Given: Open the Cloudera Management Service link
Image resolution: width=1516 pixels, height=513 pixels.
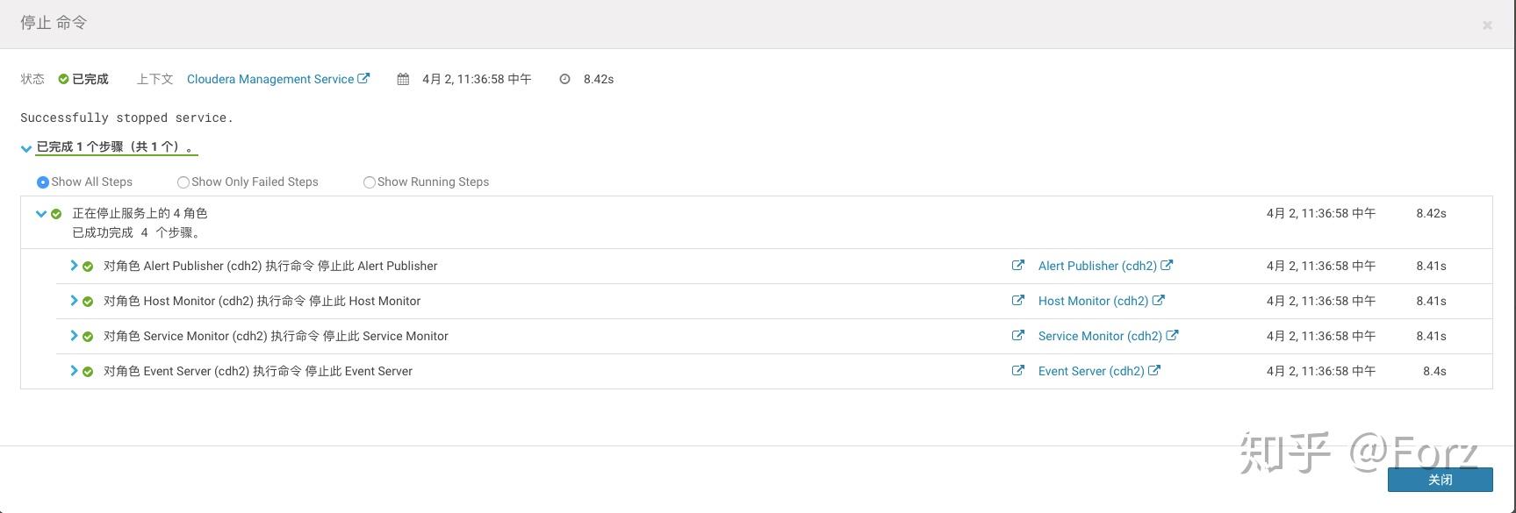Looking at the screenshot, I should click(270, 79).
